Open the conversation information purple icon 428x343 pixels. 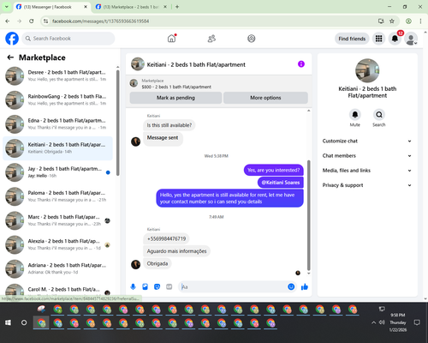click(x=301, y=64)
